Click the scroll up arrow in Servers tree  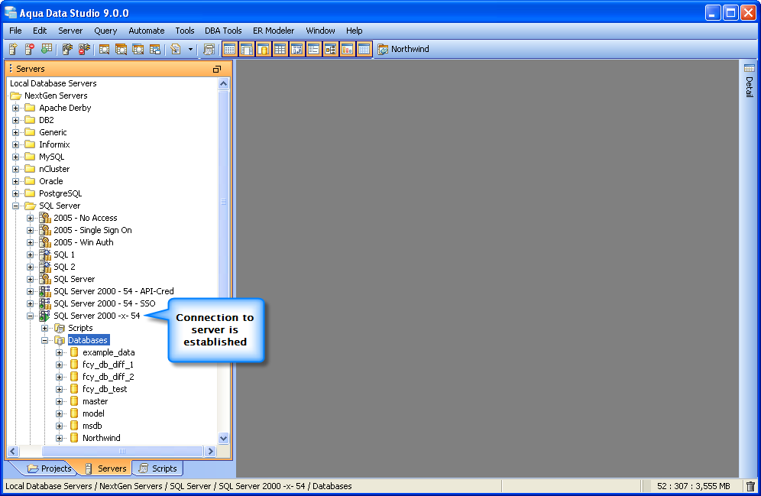(x=223, y=84)
